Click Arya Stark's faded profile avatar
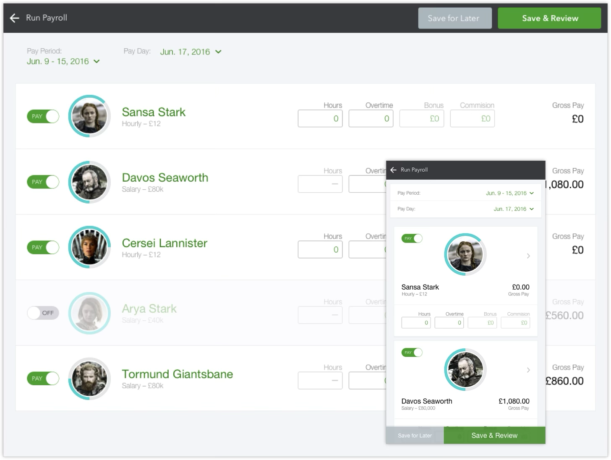The height and width of the screenshot is (460, 611). click(89, 313)
